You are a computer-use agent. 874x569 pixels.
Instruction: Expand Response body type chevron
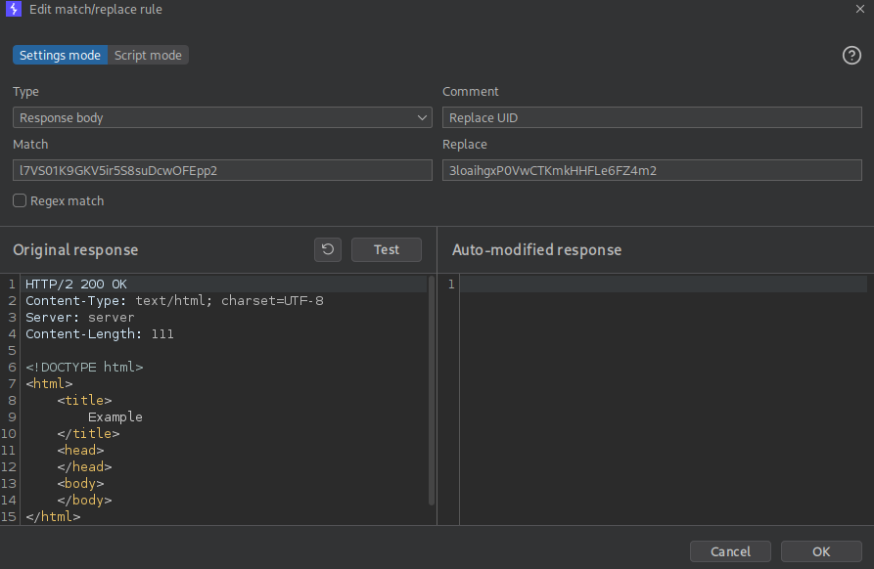point(422,117)
